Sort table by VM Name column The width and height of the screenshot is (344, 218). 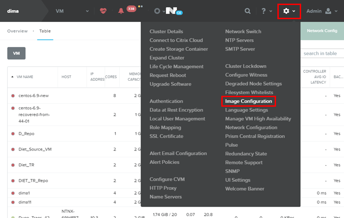click(25, 77)
